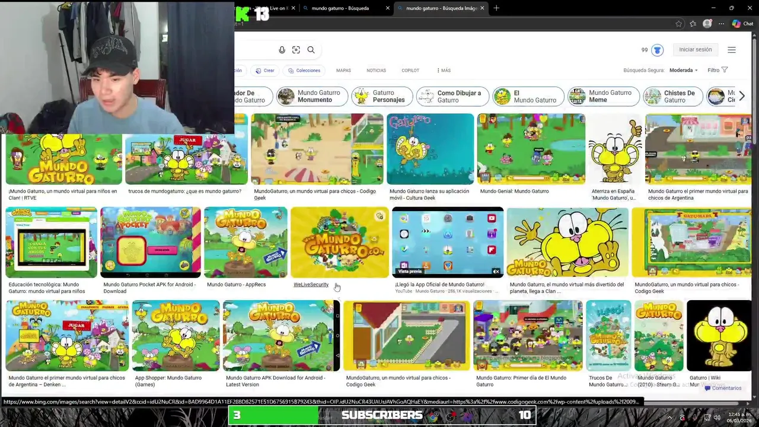Open Colecciones

tap(304, 70)
